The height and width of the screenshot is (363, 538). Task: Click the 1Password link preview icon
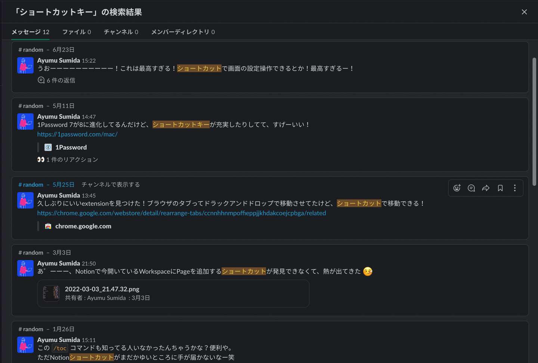pyautogui.click(x=48, y=147)
